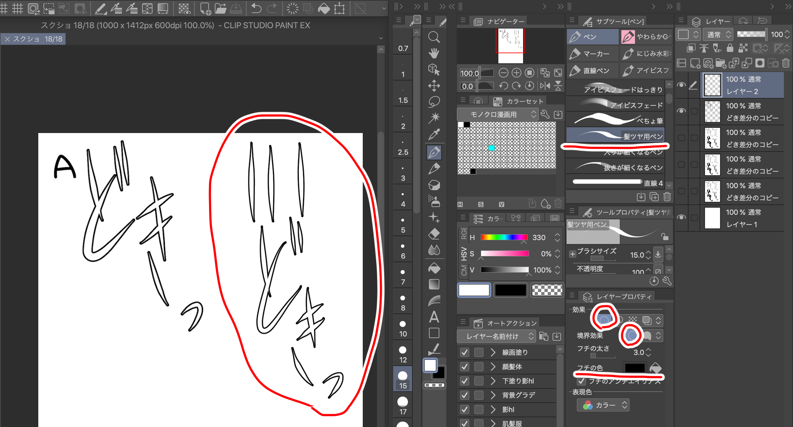
Task: Select the Hand move tool
Action: [434, 53]
